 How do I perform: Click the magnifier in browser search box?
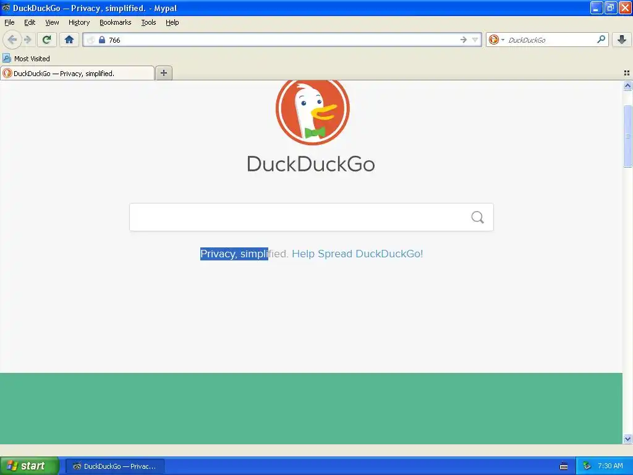point(601,40)
